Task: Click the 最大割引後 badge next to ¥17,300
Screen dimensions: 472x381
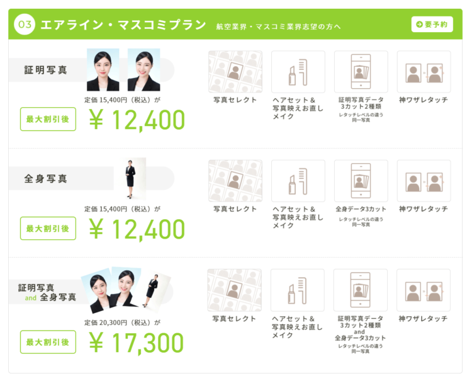Action: coord(48,342)
